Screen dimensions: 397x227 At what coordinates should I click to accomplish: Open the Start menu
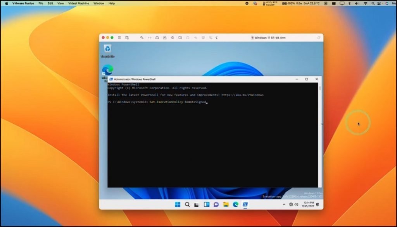pyautogui.click(x=178, y=204)
